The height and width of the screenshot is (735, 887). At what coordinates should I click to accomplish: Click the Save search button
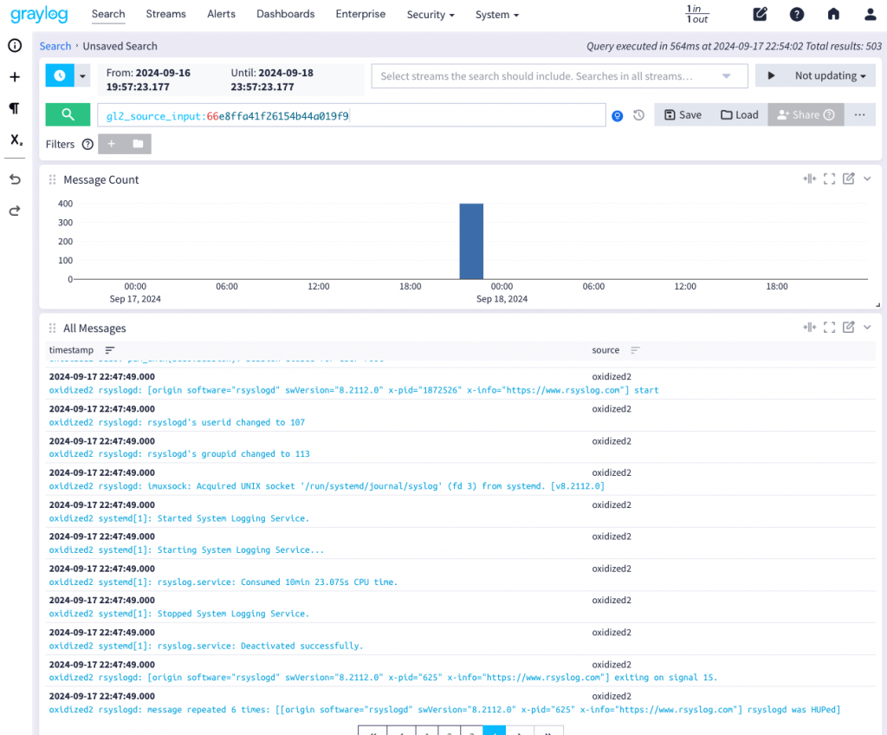pyautogui.click(x=683, y=115)
